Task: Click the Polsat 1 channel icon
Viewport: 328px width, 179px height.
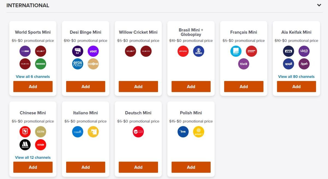Action: click(x=199, y=132)
